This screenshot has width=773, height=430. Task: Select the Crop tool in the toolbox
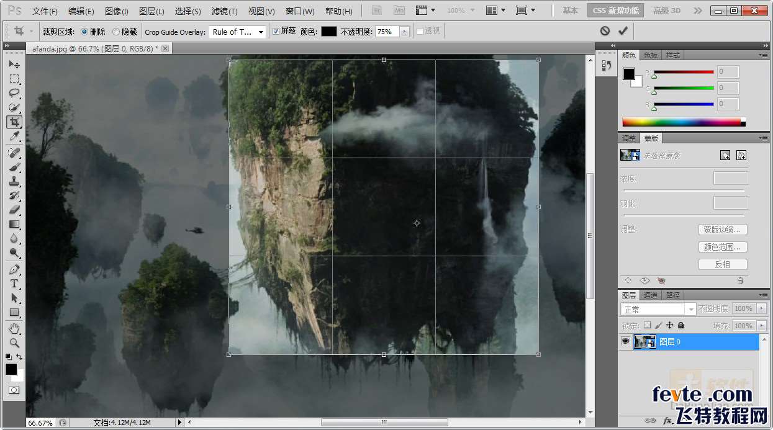pyautogui.click(x=14, y=122)
